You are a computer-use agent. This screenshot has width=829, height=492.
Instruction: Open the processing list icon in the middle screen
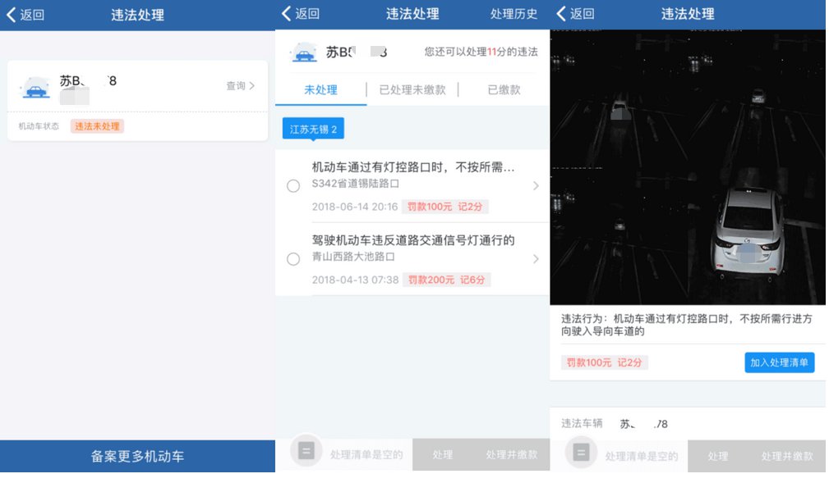coord(306,453)
